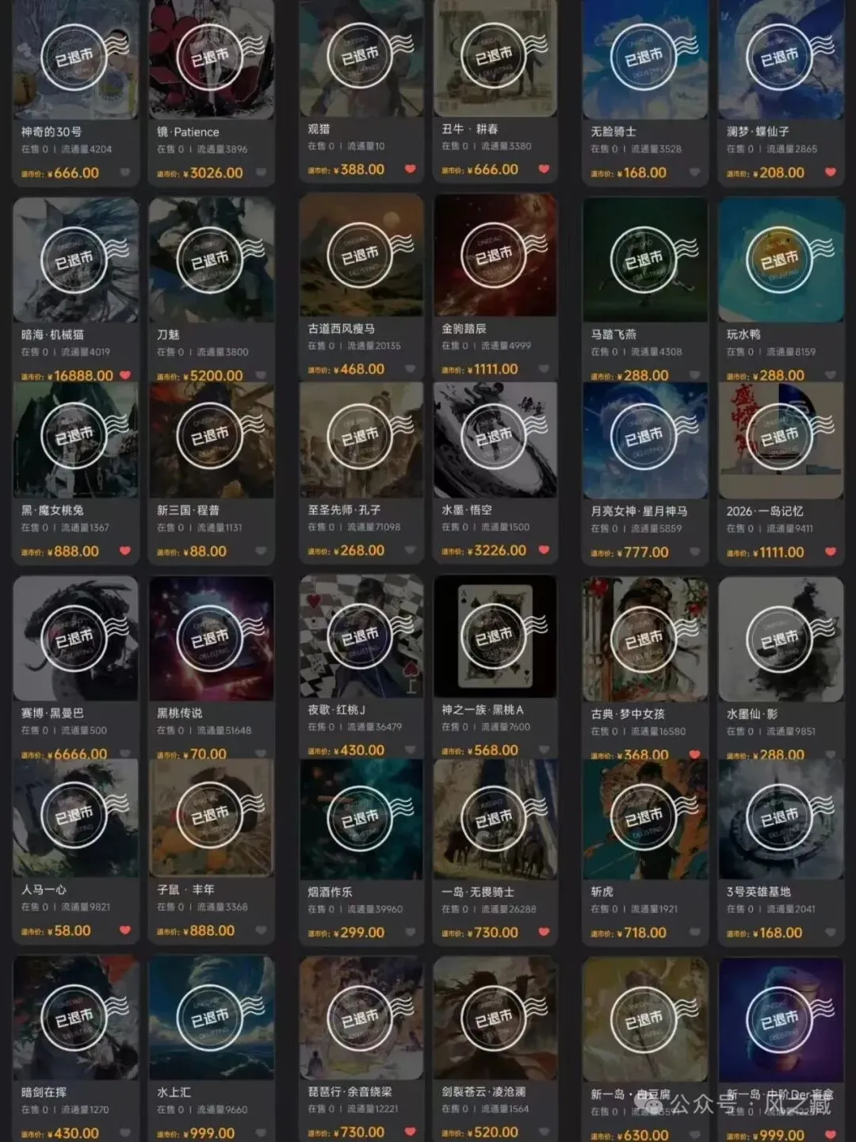Viewport: 856px width, 1142px height.
Task: Select the 水墨·悟空 title link
Action: [467, 510]
